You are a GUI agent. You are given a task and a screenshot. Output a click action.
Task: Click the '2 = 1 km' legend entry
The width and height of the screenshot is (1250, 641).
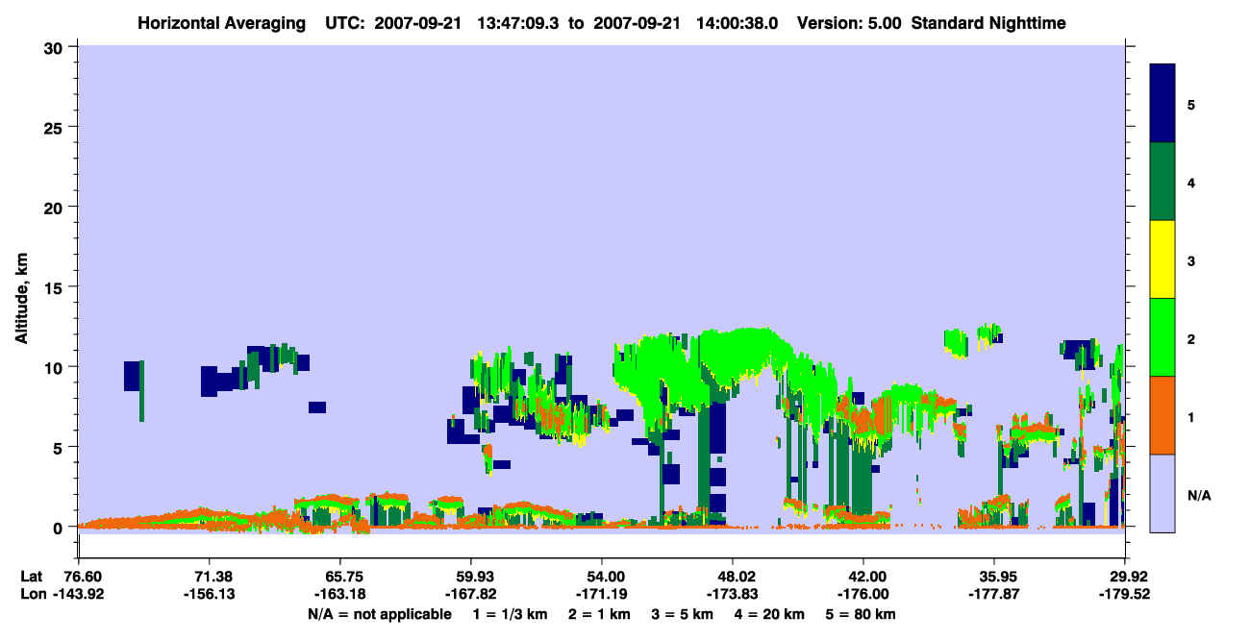(x=598, y=614)
